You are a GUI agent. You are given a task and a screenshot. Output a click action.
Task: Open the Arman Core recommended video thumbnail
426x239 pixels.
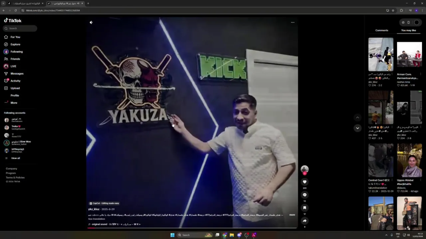(409, 54)
